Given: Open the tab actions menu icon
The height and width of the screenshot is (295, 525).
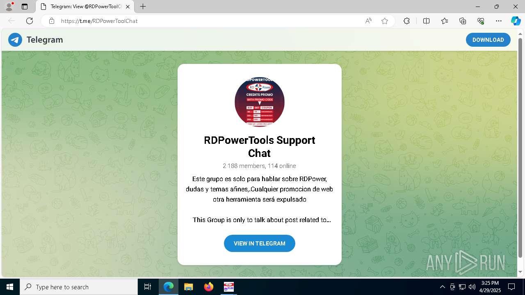Looking at the screenshot, I should [x=25, y=7].
